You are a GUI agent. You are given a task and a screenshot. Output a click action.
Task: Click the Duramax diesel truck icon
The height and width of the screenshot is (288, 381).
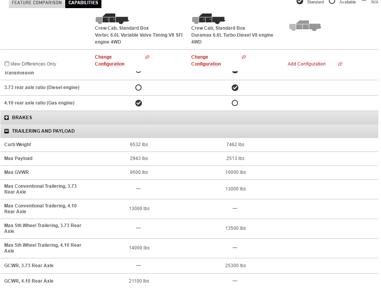click(208, 19)
